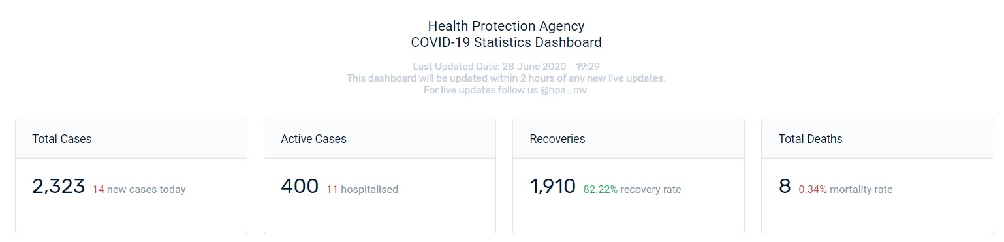The width and height of the screenshot is (1004, 242).
Task: Click empty area of Total Cases card
Action: 131,215
